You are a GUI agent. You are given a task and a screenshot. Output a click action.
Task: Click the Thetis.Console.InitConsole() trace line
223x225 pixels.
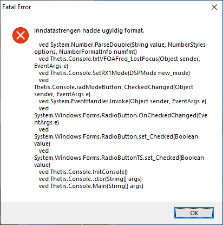point(83,172)
